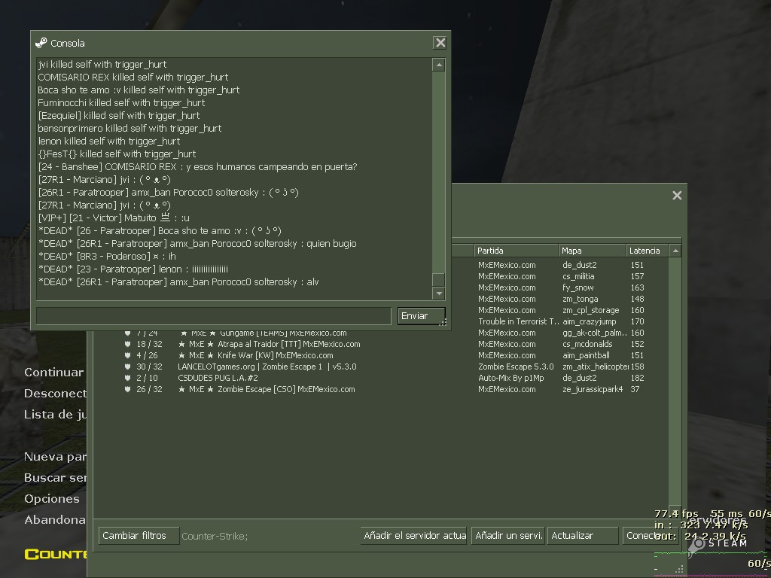Click the Counter-Strike; filter label
Viewport: 771px width, 578px height.
(215, 536)
